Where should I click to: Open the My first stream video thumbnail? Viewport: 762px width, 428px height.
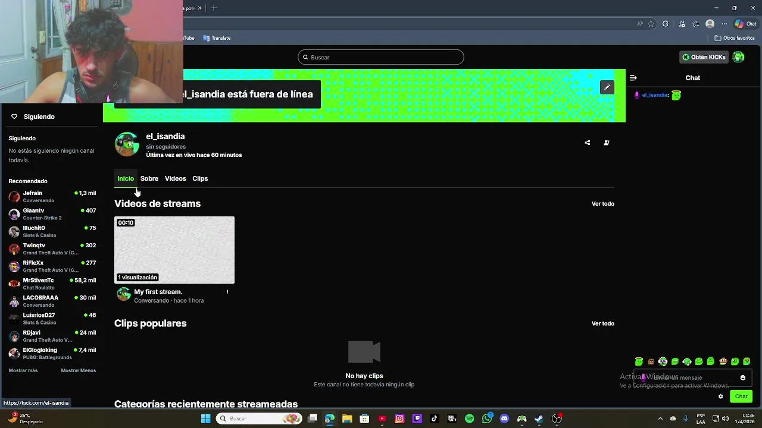174,250
